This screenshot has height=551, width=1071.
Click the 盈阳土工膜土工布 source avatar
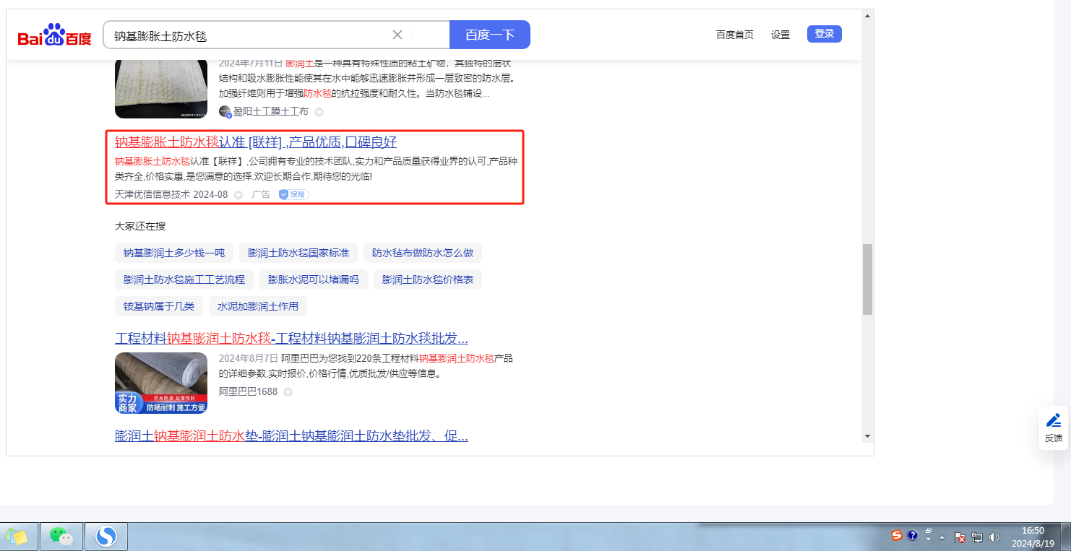coord(225,111)
